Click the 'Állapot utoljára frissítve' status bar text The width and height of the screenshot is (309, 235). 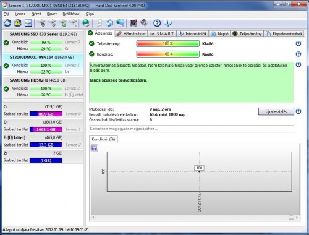46,229
